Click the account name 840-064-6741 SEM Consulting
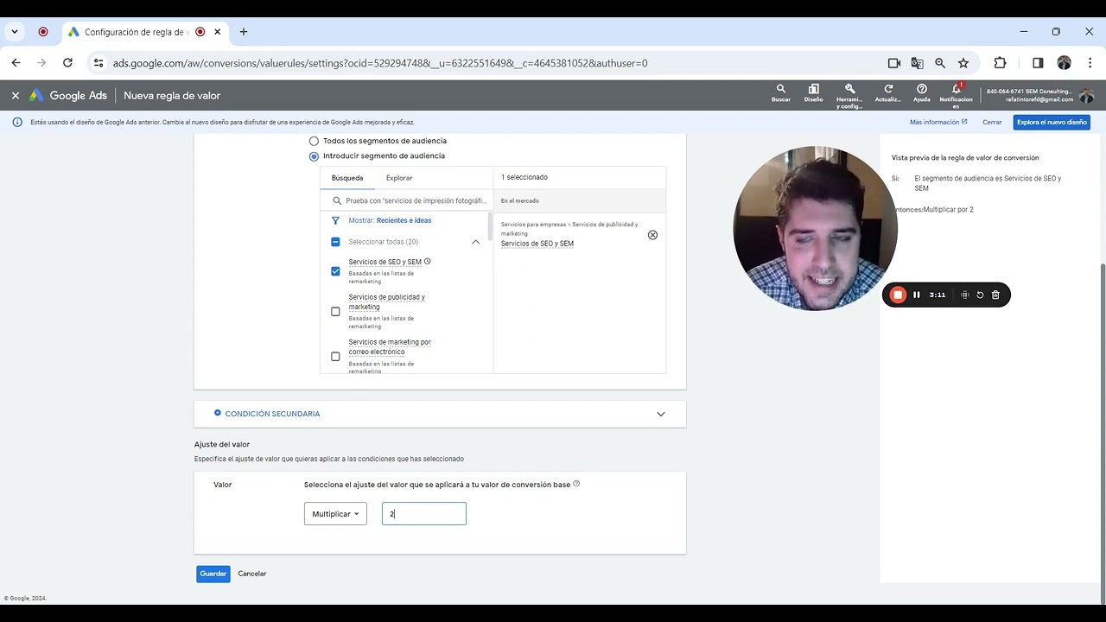The height and width of the screenshot is (622, 1106). click(x=1029, y=91)
